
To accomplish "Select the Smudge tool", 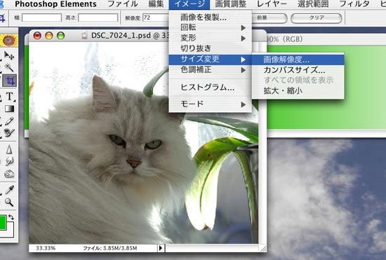I will (x=9, y=161).
